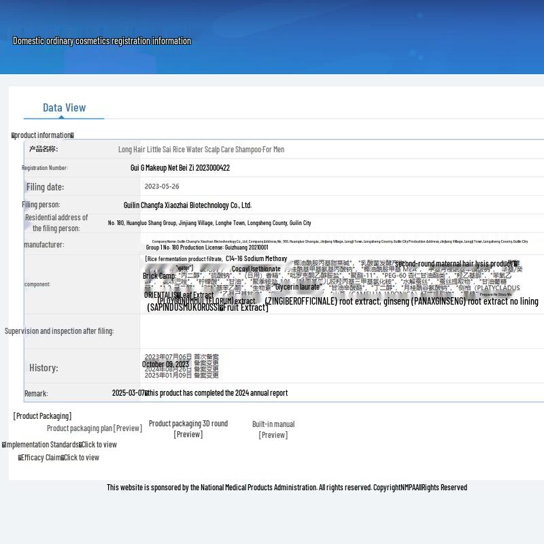Click the October 09, 2023 history entry

(165, 364)
